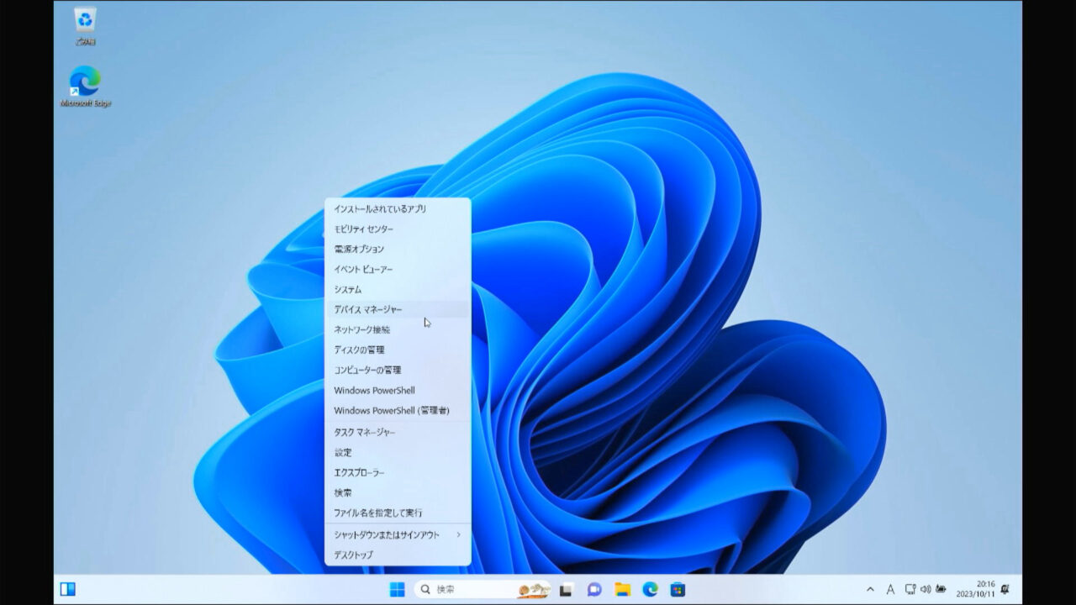Screen dimensions: 1076x605
Task: Launch Microsoft Edge from the taskbar
Action: pos(650,589)
